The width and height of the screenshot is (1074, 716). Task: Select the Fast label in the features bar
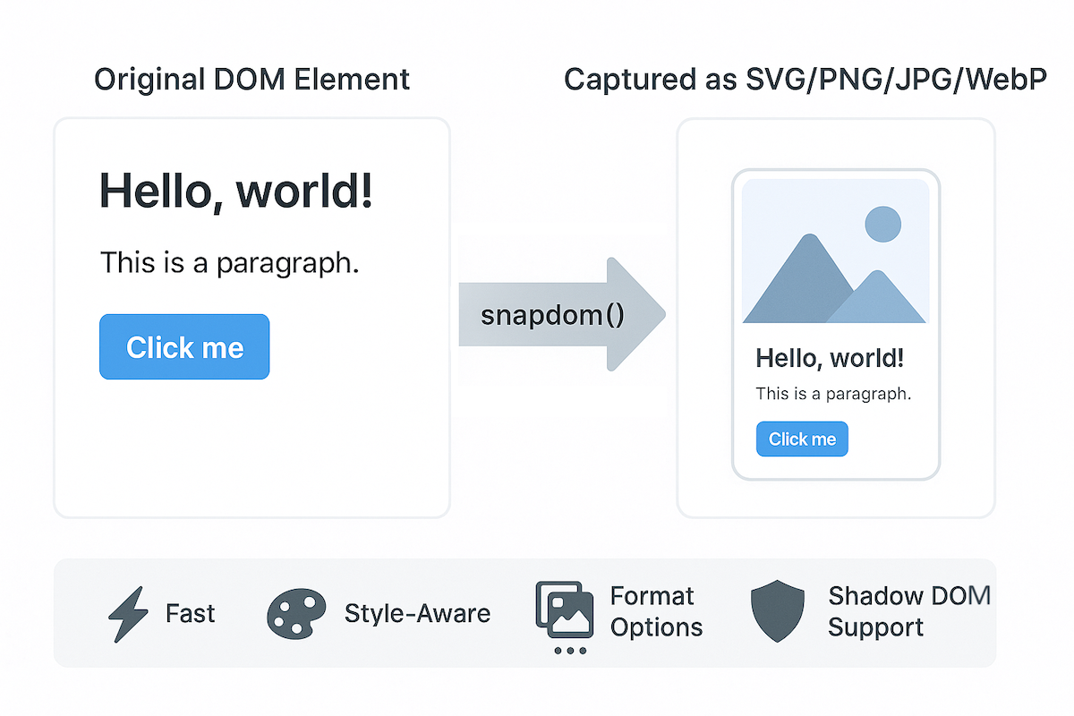tap(189, 613)
